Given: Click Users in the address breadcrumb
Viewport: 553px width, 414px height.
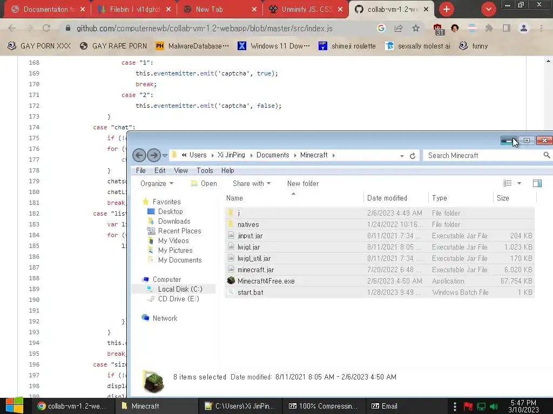Looking at the screenshot, I should point(198,155).
